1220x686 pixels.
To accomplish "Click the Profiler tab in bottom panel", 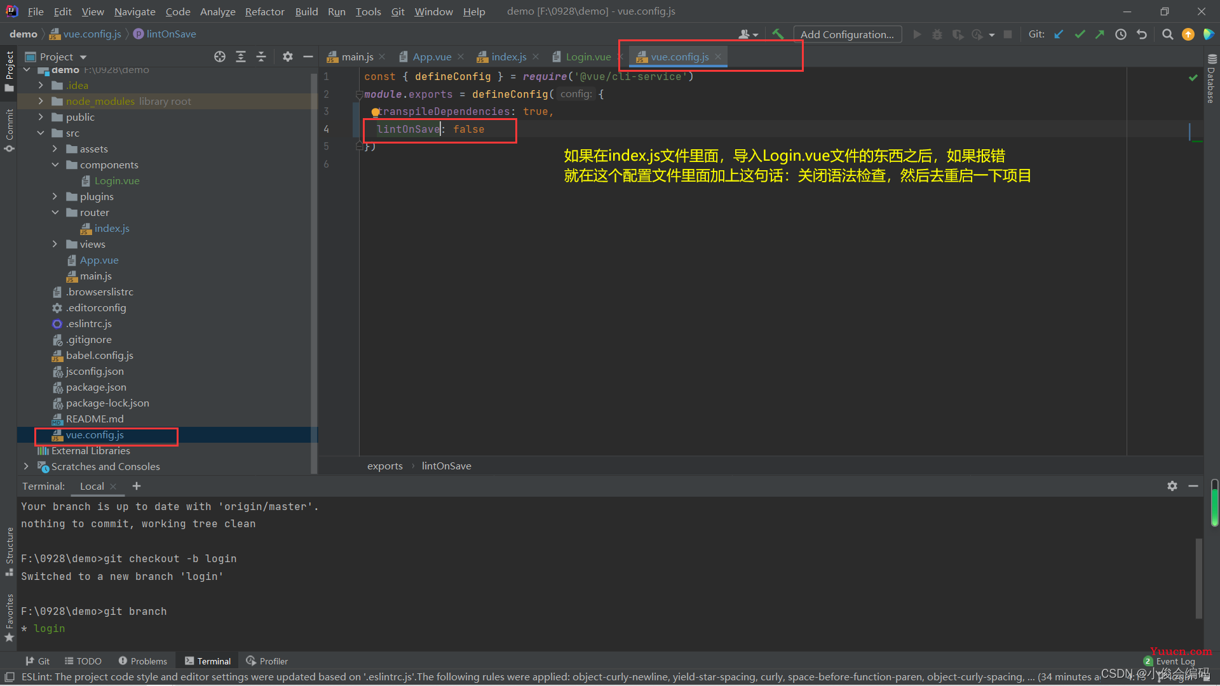I will 270,661.
